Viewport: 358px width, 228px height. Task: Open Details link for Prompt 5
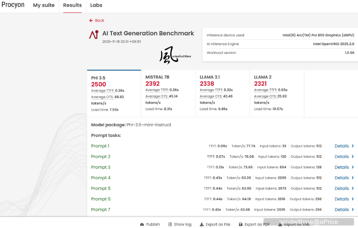[x=342, y=189]
